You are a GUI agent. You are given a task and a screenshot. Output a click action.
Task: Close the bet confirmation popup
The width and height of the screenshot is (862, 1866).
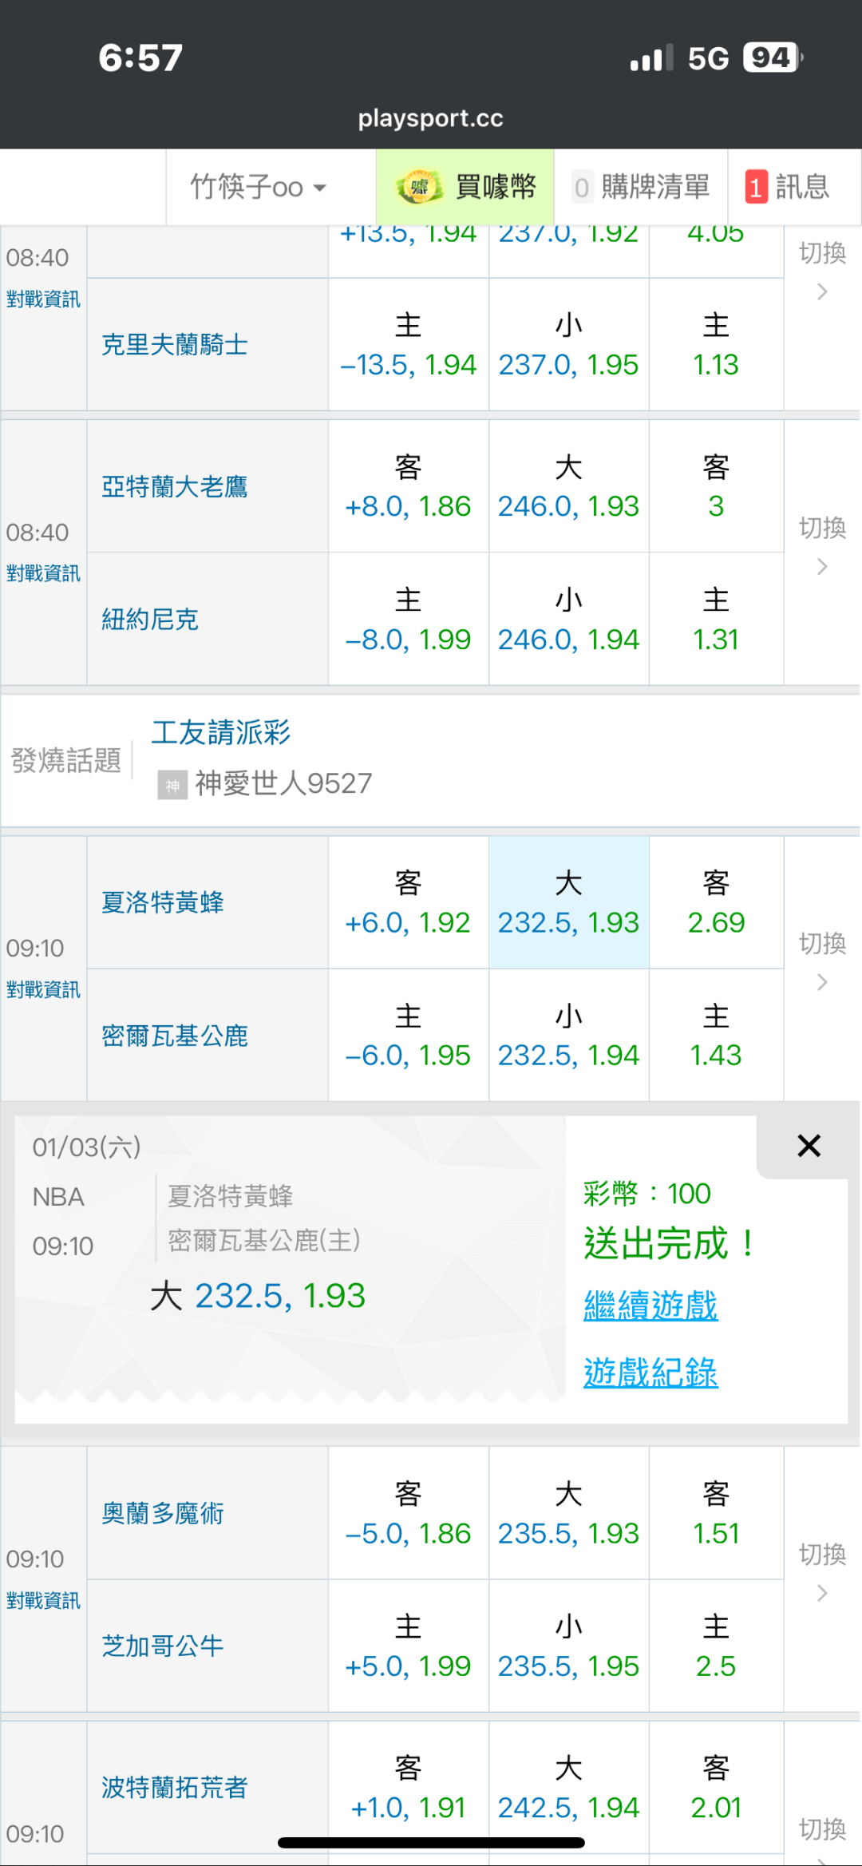809,1146
